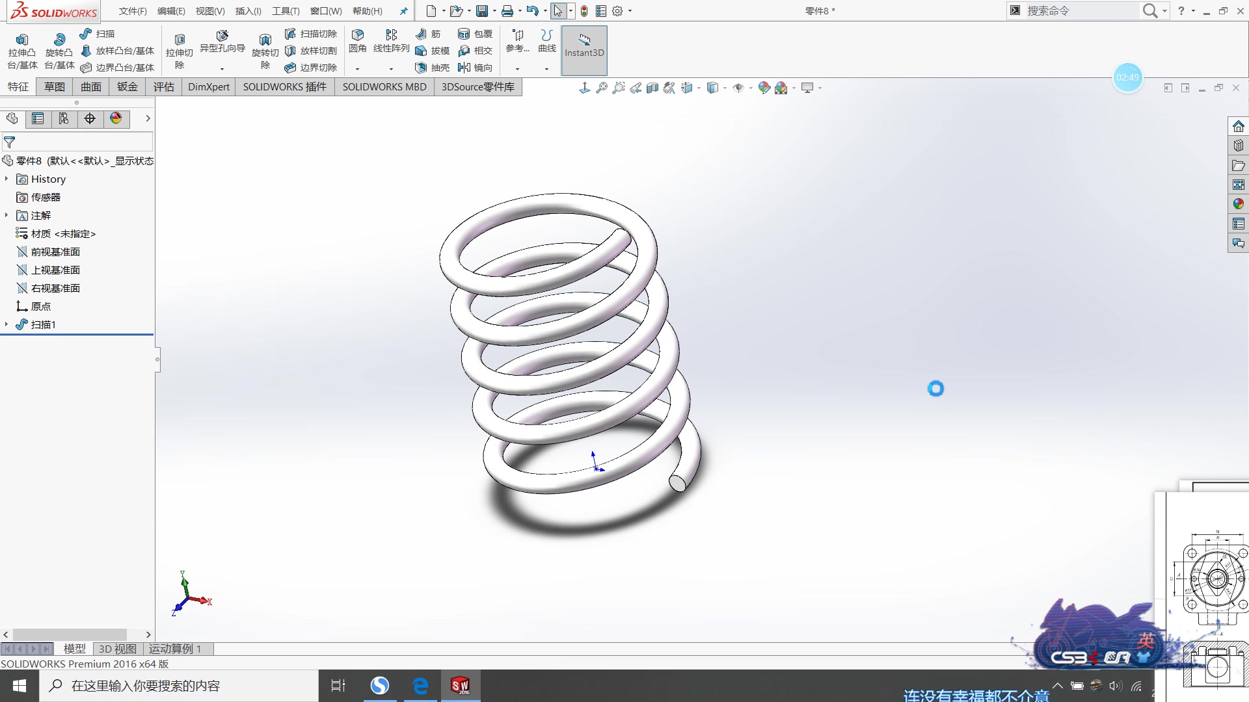Select 原点 in the feature tree
Image resolution: width=1249 pixels, height=702 pixels.
coord(34,306)
